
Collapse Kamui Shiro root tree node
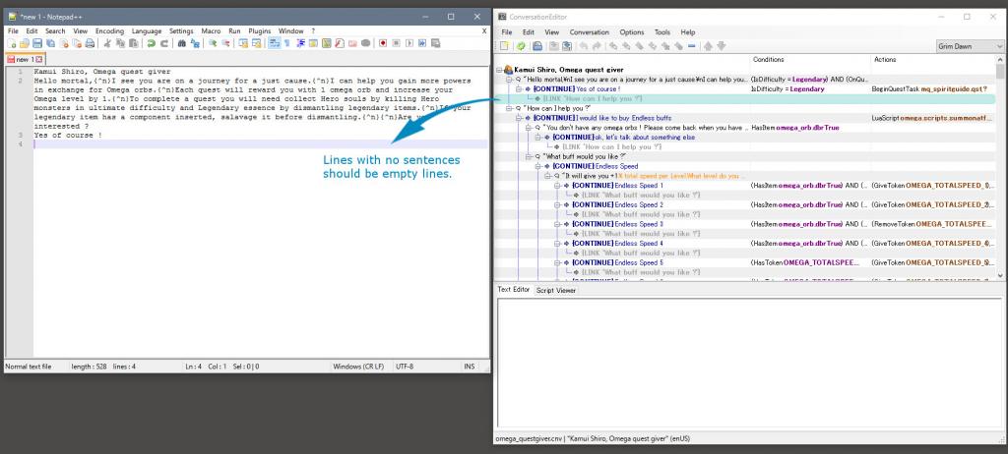499,70
